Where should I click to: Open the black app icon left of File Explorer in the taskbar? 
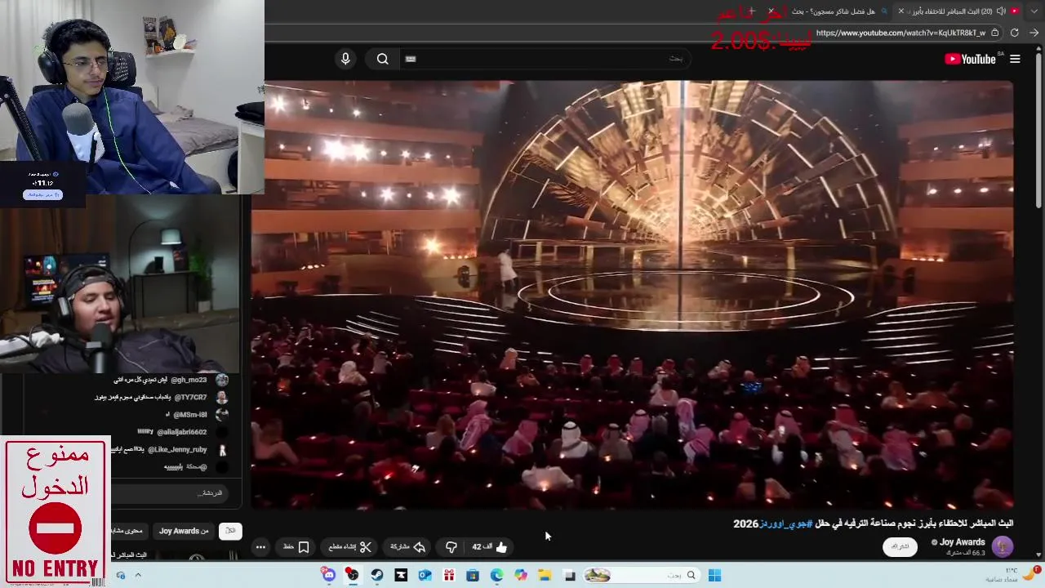pyautogui.click(x=570, y=576)
